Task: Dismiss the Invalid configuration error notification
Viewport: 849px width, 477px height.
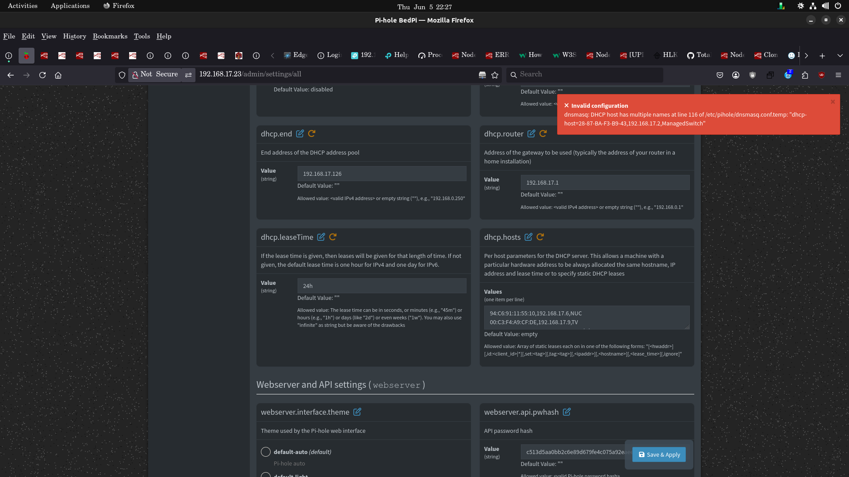Action: pyautogui.click(x=833, y=102)
